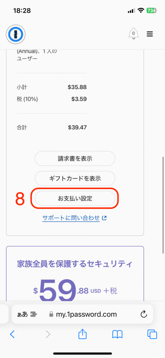Tap the lock icon beside the URL

coord(51,315)
